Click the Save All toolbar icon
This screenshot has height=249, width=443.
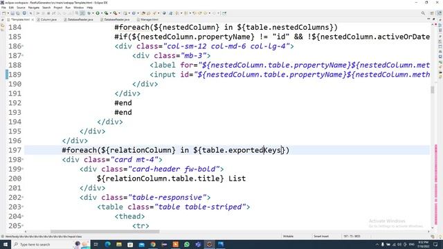(x=18, y=13)
